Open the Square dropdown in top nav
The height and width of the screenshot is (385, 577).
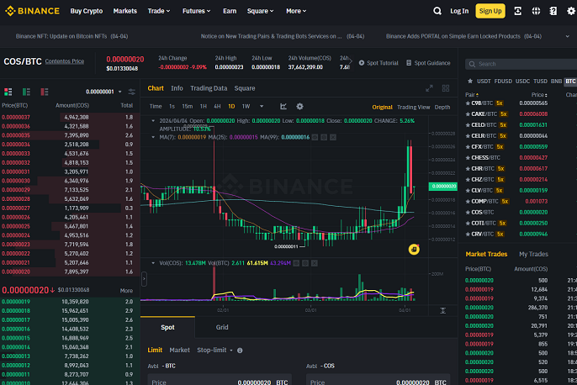pyautogui.click(x=260, y=11)
